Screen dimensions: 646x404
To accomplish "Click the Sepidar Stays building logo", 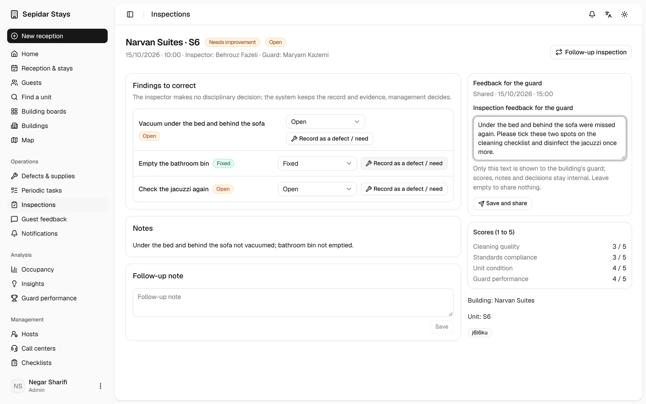I will click(14, 14).
